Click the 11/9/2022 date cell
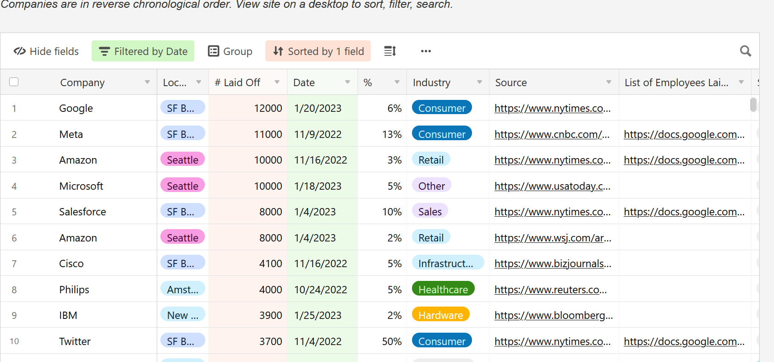 323,134
